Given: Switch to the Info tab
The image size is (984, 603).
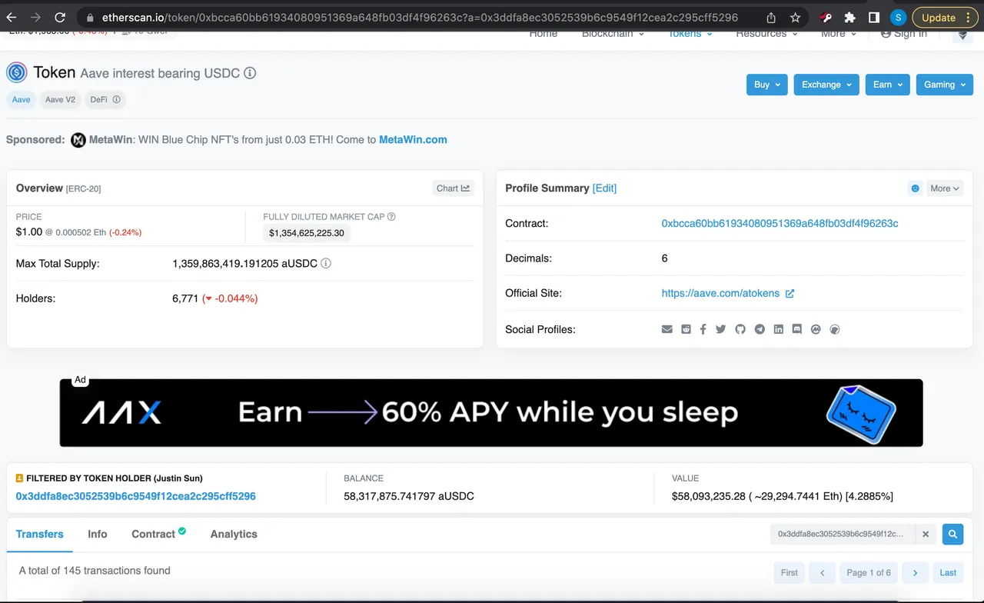Looking at the screenshot, I should tap(98, 534).
